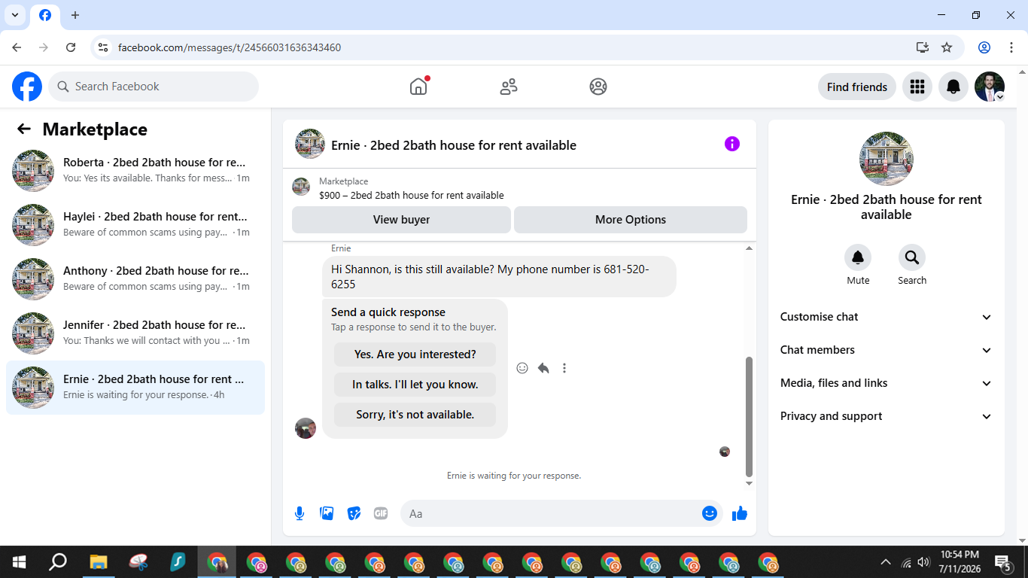Reply to Ernie's message
This screenshot has width=1028, height=578.
(x=543, y=368)
